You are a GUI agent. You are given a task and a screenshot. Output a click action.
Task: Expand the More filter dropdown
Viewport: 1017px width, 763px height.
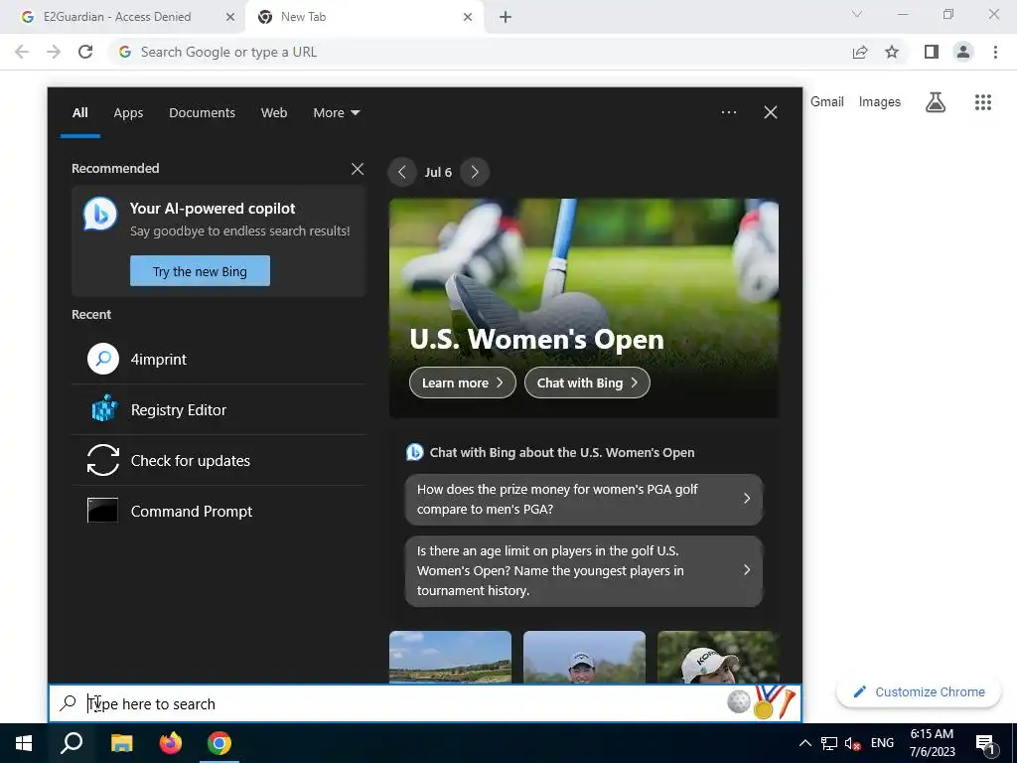[x=337, y=113]
